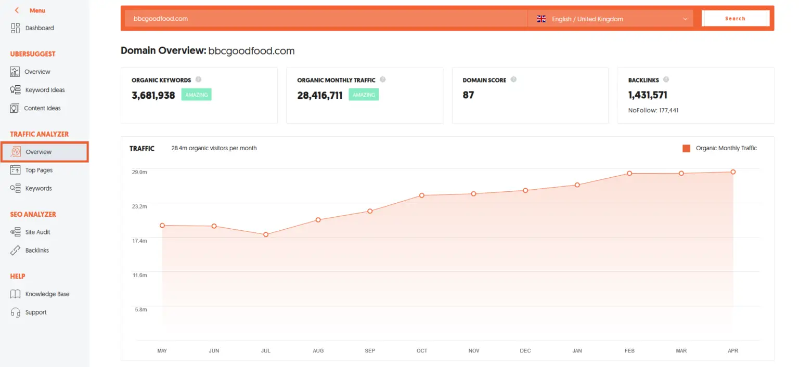The width and height of the screenshot is (799, 367).
Task: Click the Dashboard icon in sidebar
Action: [x=15, y=28]
